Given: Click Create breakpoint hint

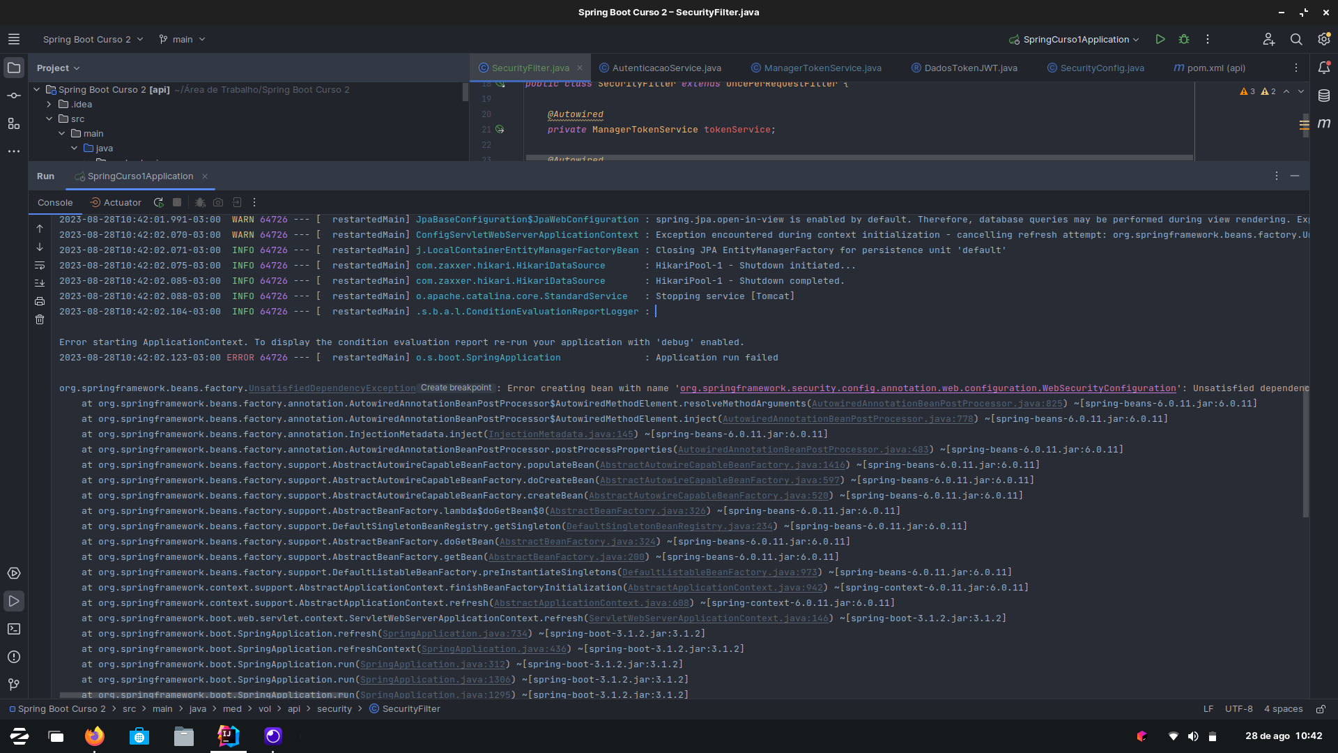Looking at the screenshot, I should tap(456, 388).
